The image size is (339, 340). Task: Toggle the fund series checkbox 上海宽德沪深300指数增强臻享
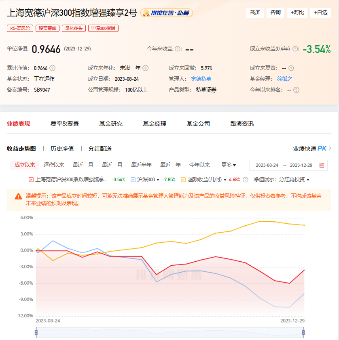31,180
